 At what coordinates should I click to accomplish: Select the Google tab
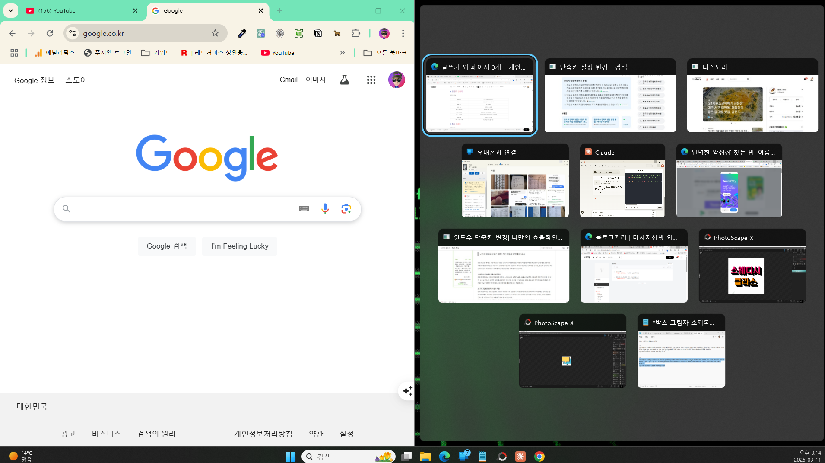click(208, 11)
